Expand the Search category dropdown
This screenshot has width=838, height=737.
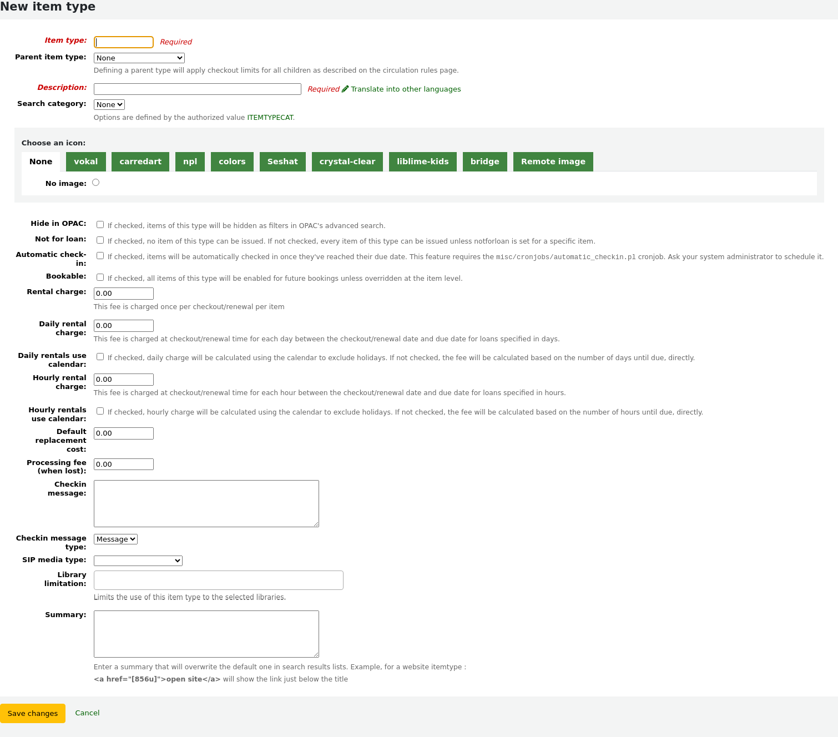(109, 104)
